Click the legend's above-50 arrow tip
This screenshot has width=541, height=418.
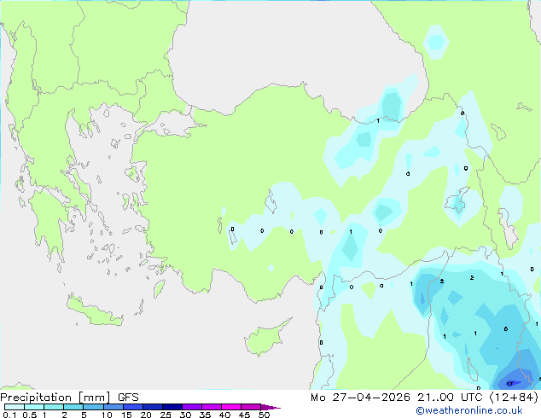(x=270, y=408)
